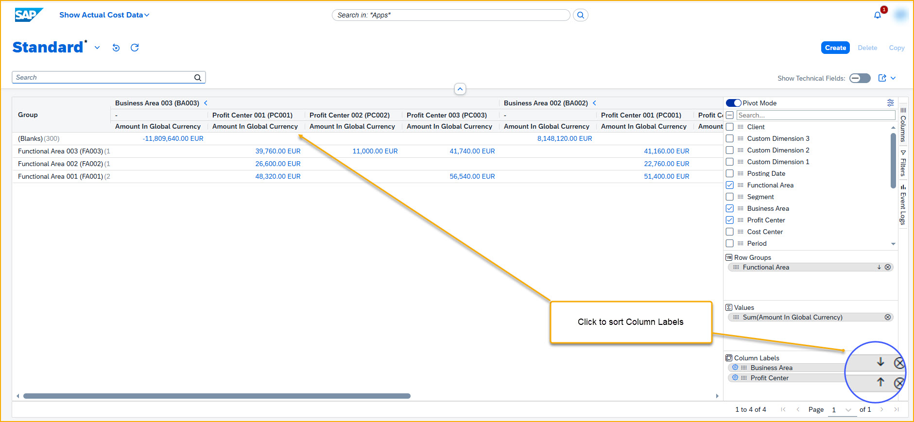Click gear icon on Profit Center column label
This screenshot has width=914, height=422.
pyautogui.click(x=735, y=378)
